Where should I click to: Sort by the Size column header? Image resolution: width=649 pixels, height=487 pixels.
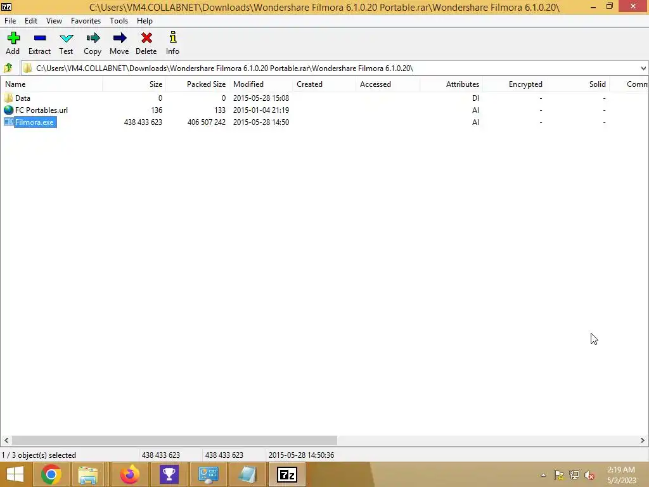(134, 84)
